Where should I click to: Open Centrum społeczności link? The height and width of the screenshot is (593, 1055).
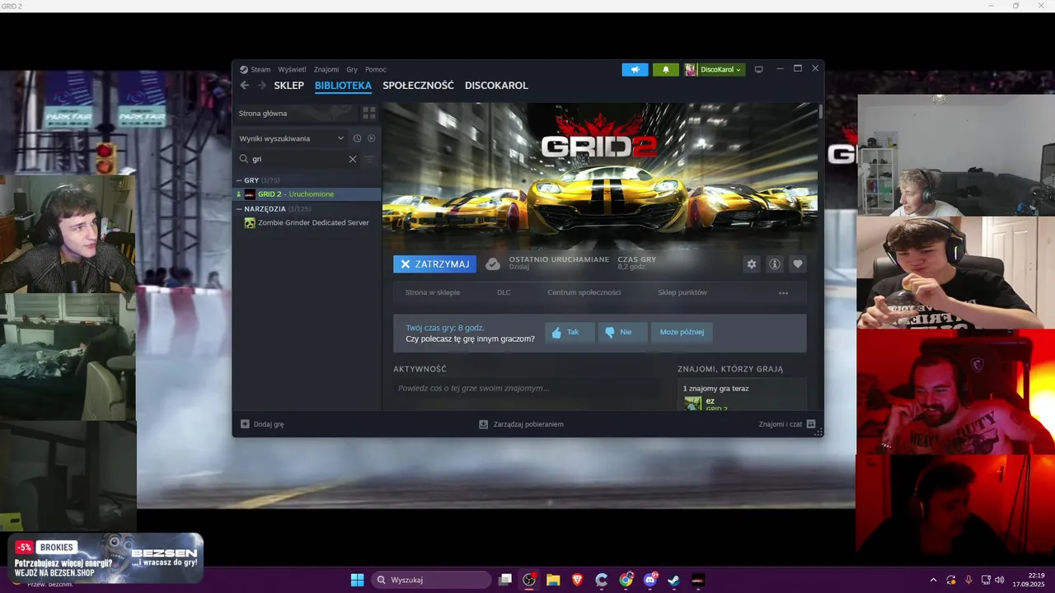point(584,292)
